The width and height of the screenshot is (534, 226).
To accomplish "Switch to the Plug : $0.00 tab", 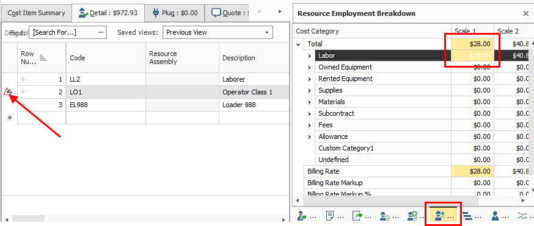I will coord(175,13).
